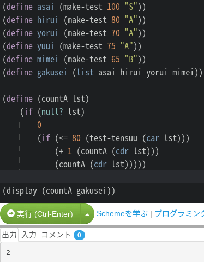Screen dimensions: 204x262
Task: Click the test-tensuu function call
Action: [x=113, y=138]
